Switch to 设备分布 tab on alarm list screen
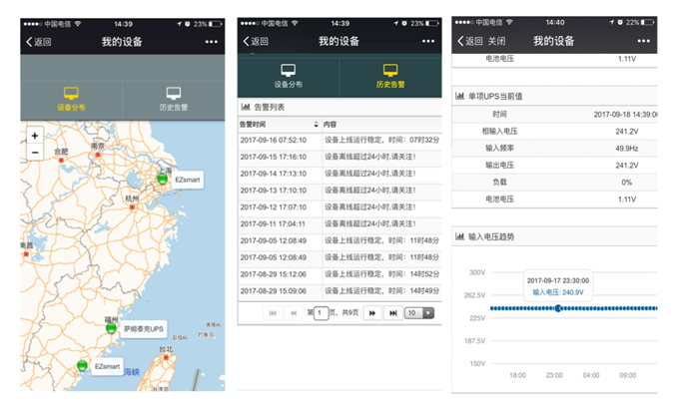 [288, 76]
